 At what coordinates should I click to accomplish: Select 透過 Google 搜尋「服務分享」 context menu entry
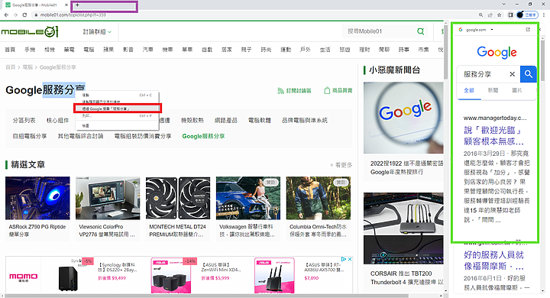(x=117, y=109)
